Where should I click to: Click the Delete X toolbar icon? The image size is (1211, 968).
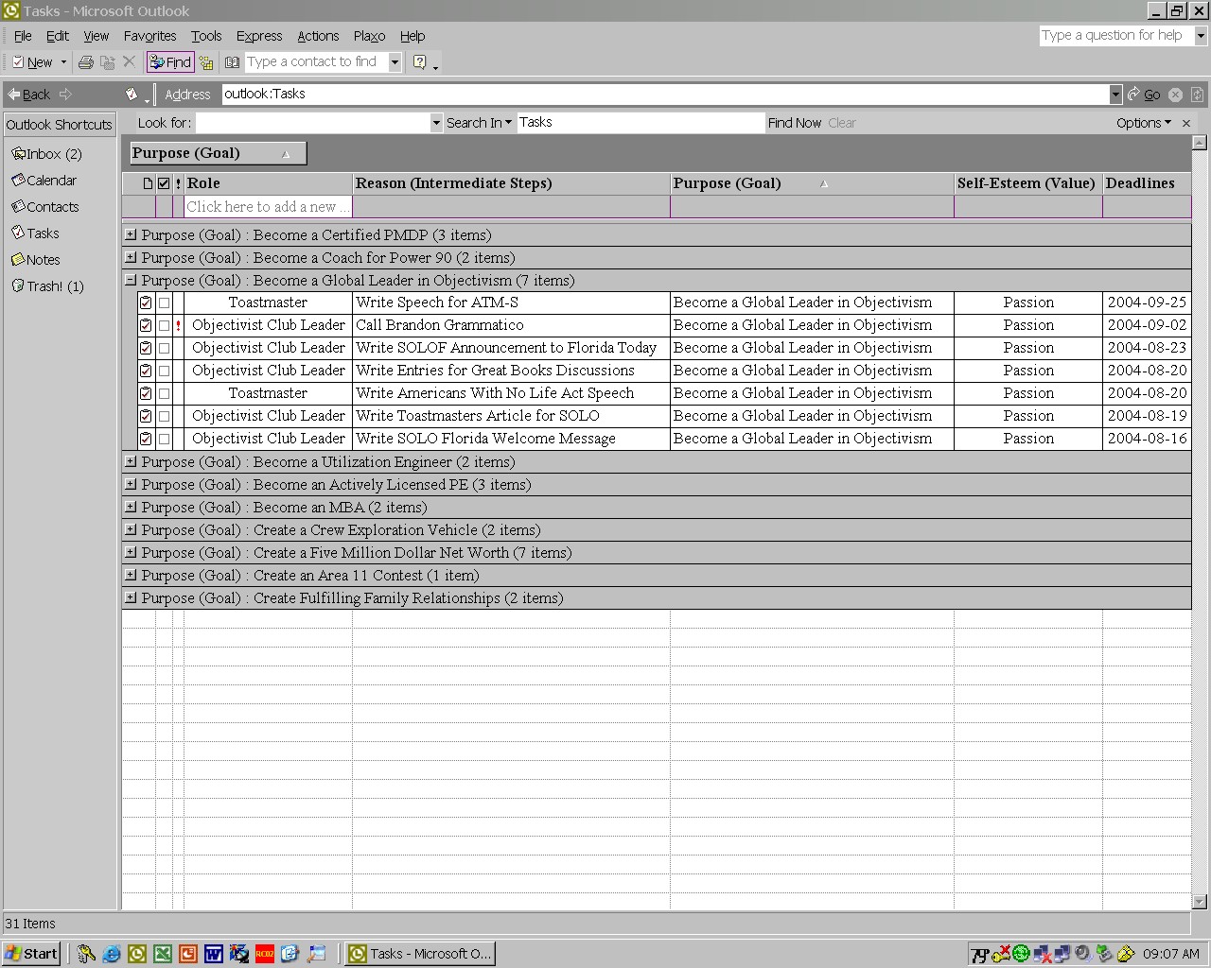pyautogui.click(x=130, y=62)
